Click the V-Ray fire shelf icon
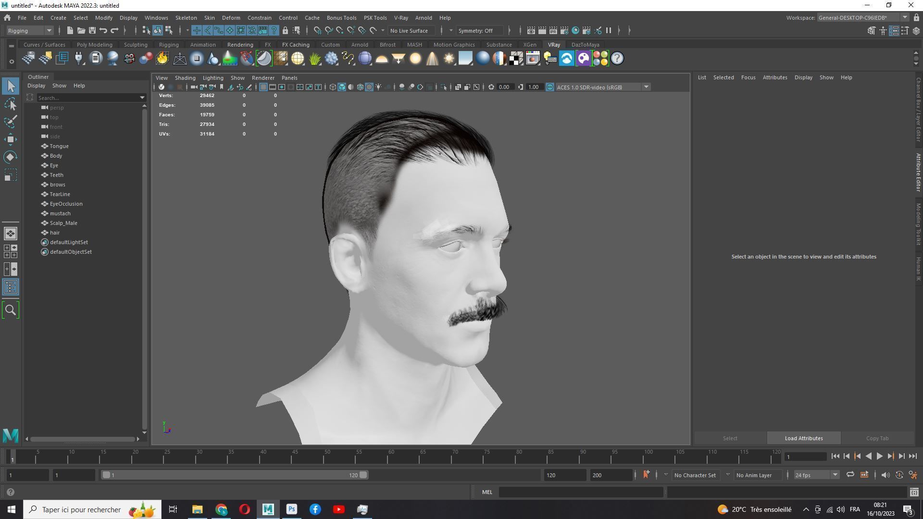The width and height of the screenshot is (923, 519). click(x=162, y=59)
